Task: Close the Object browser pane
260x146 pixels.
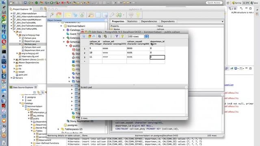Action: pyautogui.click(x=106, y=20)
